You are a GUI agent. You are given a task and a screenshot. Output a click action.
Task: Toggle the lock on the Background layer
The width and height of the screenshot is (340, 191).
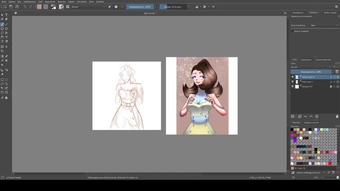[x=331, y=86]
